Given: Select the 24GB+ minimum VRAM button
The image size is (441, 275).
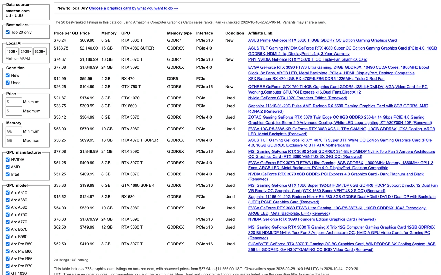Looking at the screenshot, I should [26, 51].
